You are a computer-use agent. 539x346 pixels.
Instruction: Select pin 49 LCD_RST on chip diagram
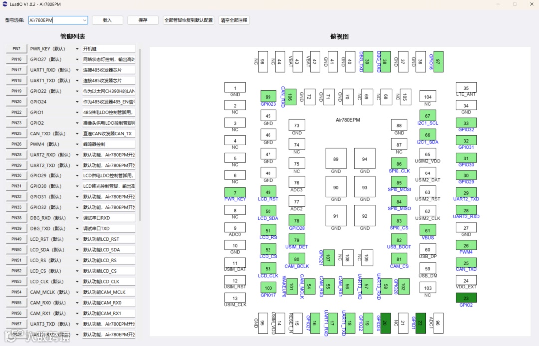point(268,192)
